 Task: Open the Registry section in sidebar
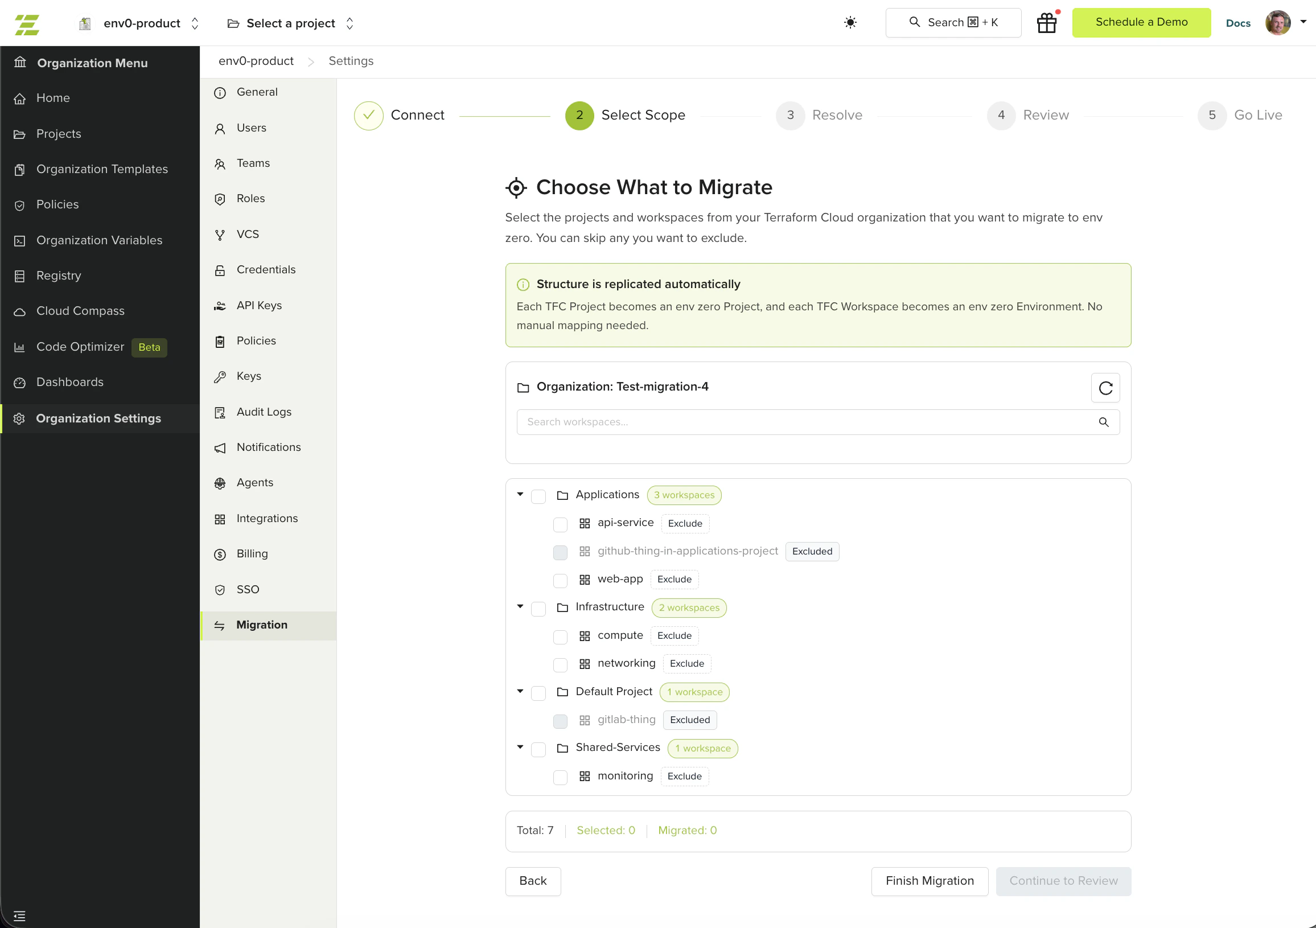click(x=59, y=275)
